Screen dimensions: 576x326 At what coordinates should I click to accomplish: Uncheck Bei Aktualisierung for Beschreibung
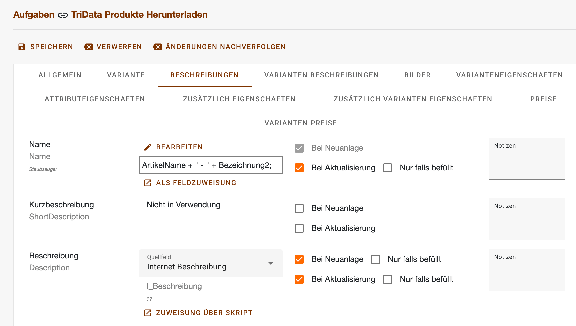[x=299, y=279]
